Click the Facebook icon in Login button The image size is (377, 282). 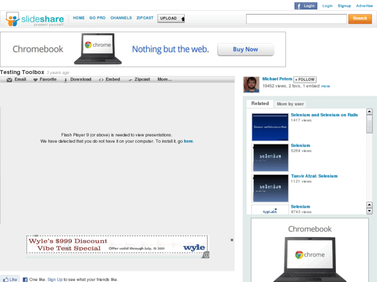298,6
